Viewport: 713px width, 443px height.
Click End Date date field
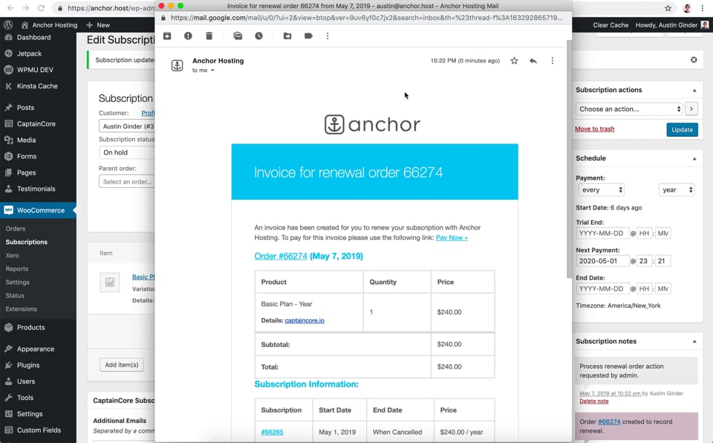click(602, 288)
